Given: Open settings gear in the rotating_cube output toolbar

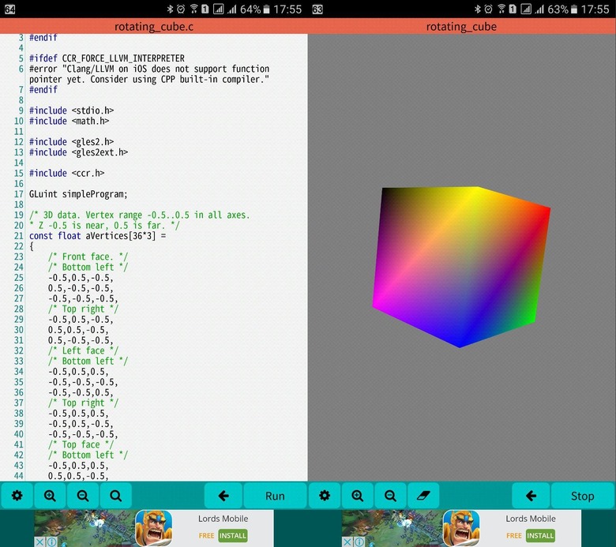Looking at the screenshot, I should tap(325, 496).
